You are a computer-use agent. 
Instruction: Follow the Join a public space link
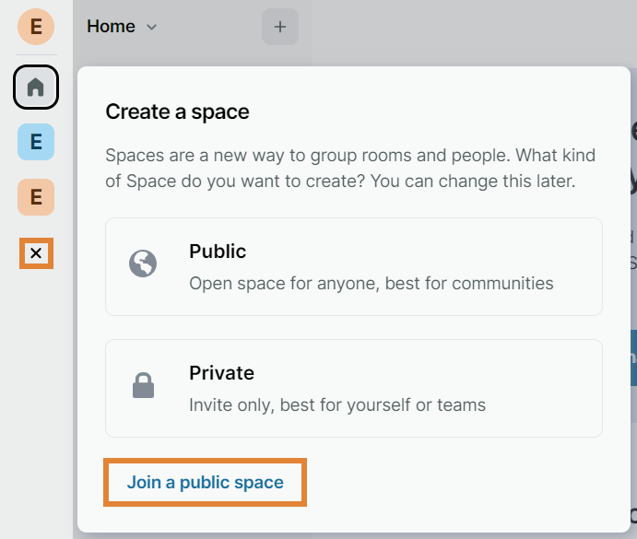[x=205, y=483]
